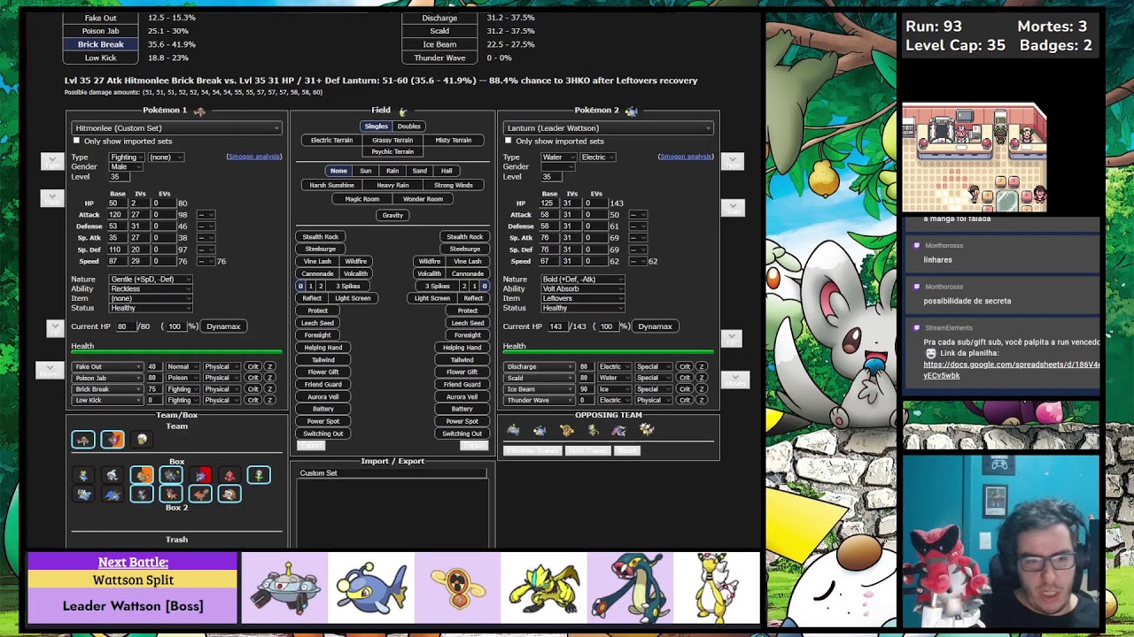Select the first Pokémon in Opposing Team
The image size is (1134, 637).
coord(513,430)
